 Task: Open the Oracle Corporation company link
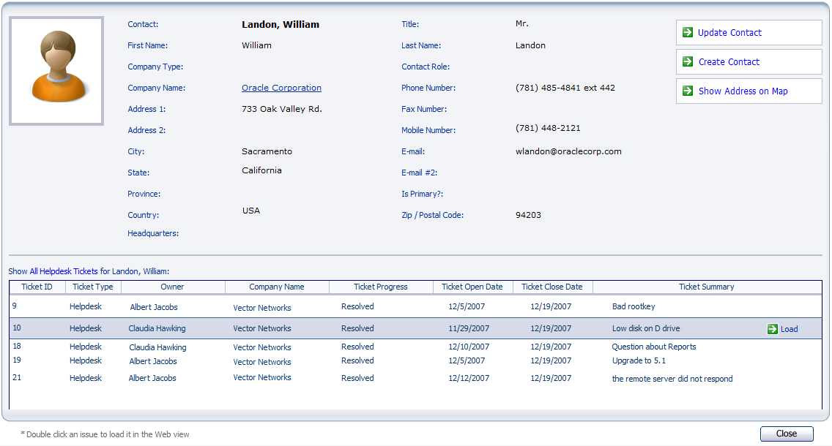(281, 87)
